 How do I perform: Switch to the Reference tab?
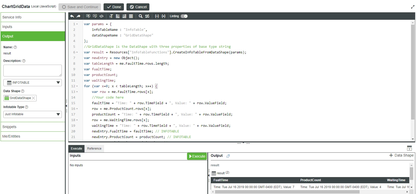tap(94, 149)
